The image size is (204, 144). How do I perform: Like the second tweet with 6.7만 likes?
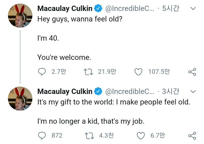point(141,136)
